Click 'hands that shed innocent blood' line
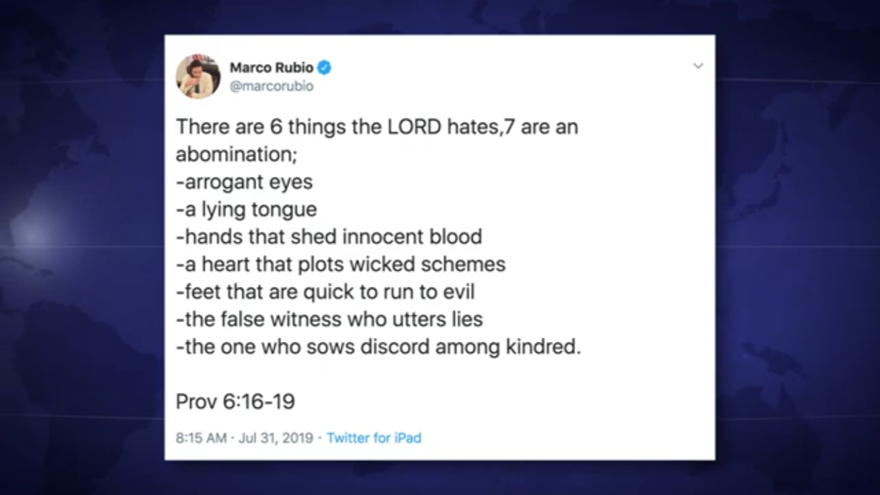880x495 pixels. pyautogui.click(x=329, y=236)
